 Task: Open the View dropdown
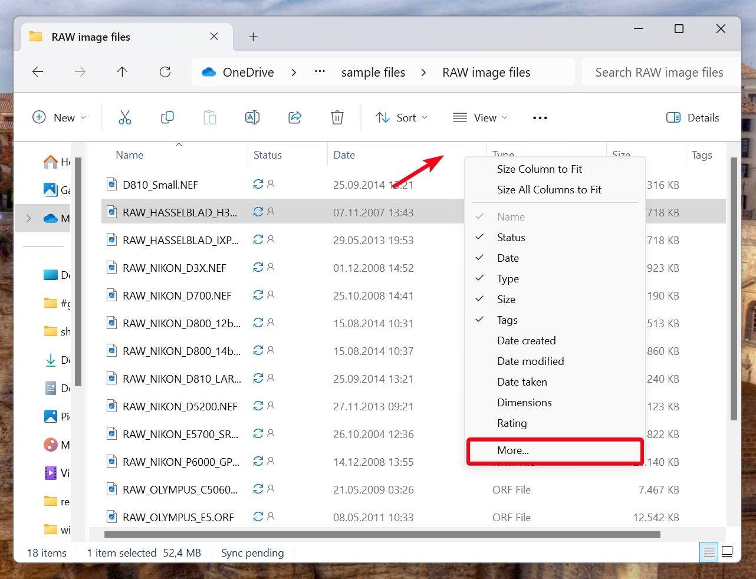480,117
